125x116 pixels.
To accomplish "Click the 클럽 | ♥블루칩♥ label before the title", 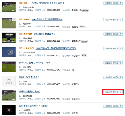I will 26,34.
